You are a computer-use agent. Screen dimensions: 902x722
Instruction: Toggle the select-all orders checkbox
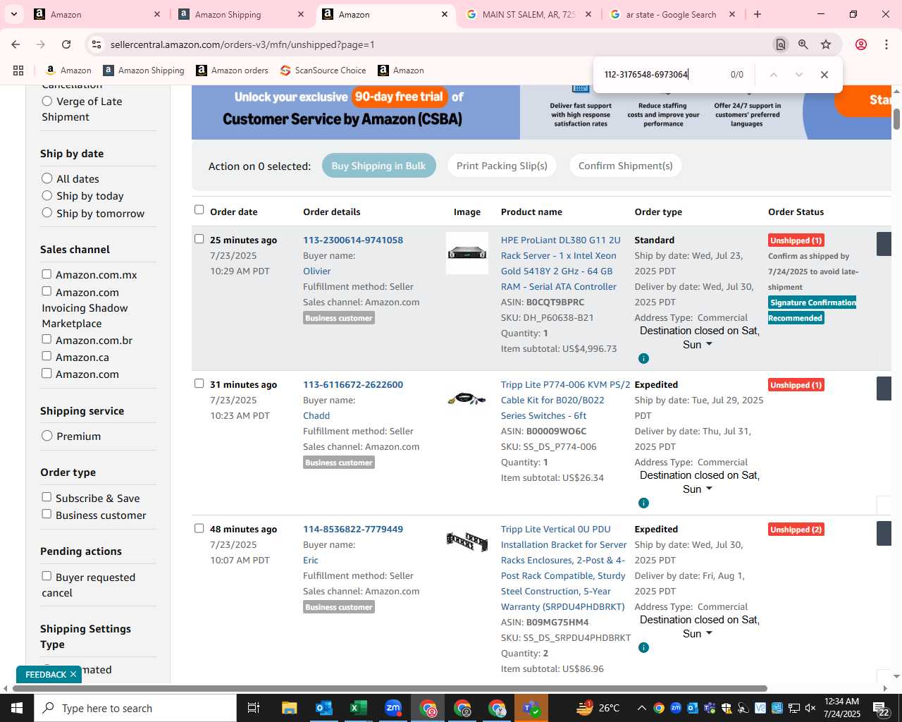(x=199, y=209)
